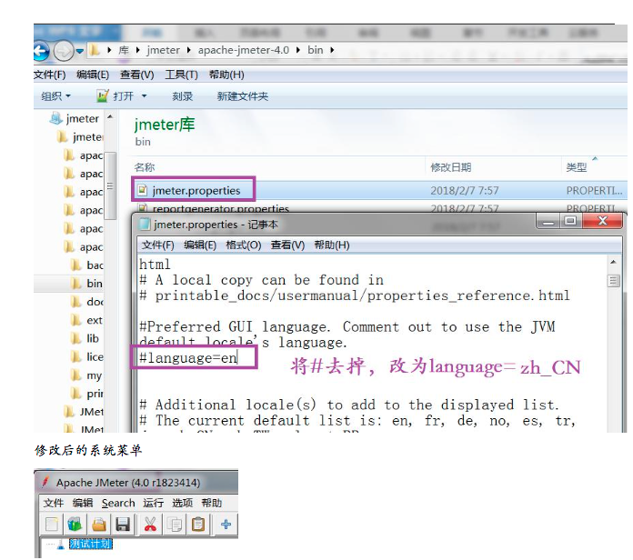The height and width of the screenshot is (560, 633).
Task: Click 新建文件夹 button
Action: coord(243,96)
